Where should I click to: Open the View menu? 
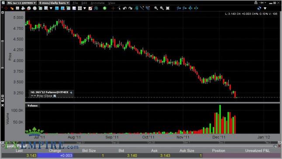pyautogui.click(x=111, y=3)
